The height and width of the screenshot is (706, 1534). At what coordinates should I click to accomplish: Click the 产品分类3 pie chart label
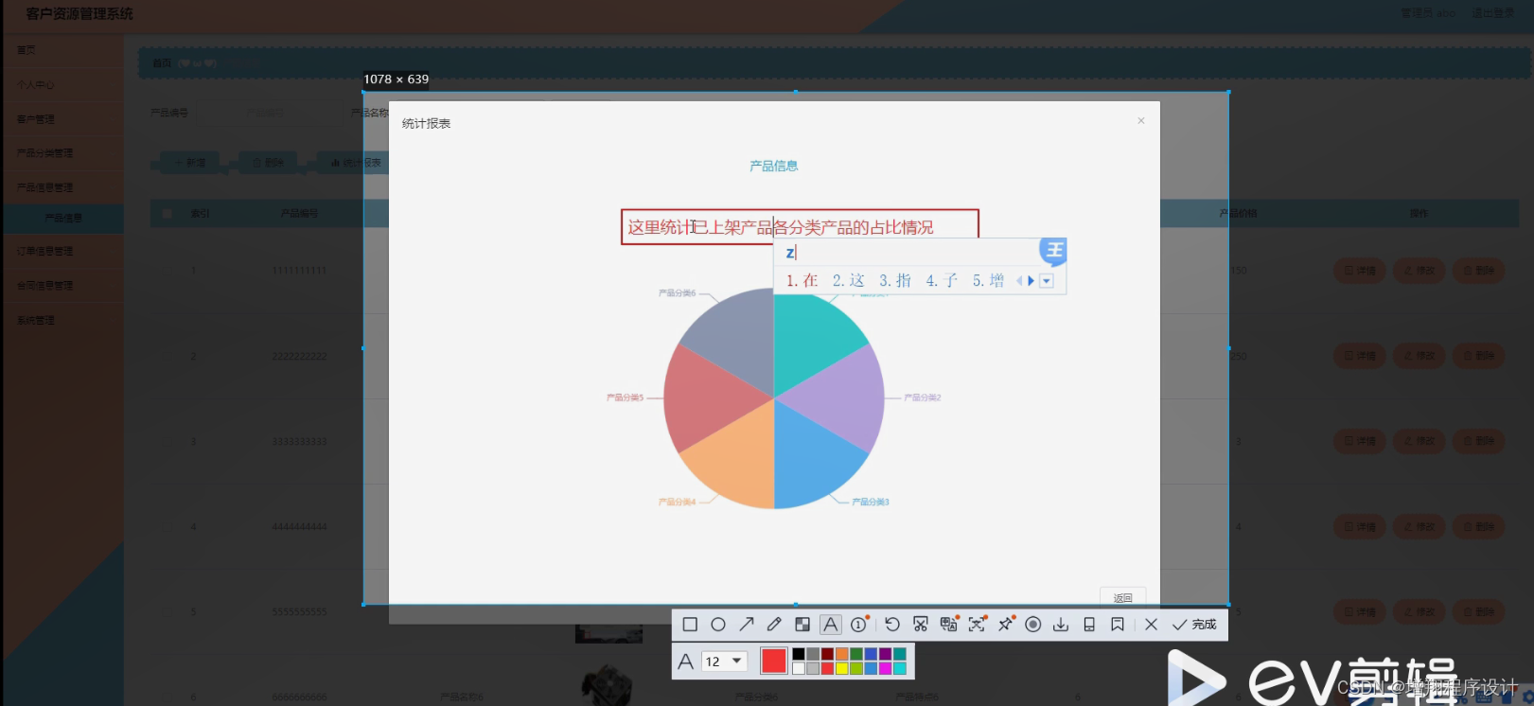pos(871,502)
